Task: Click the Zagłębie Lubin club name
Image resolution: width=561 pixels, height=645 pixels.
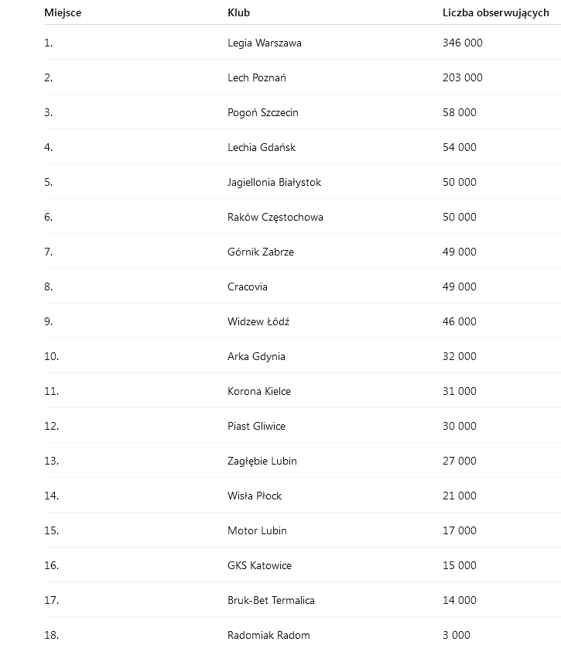Action: 262,461
